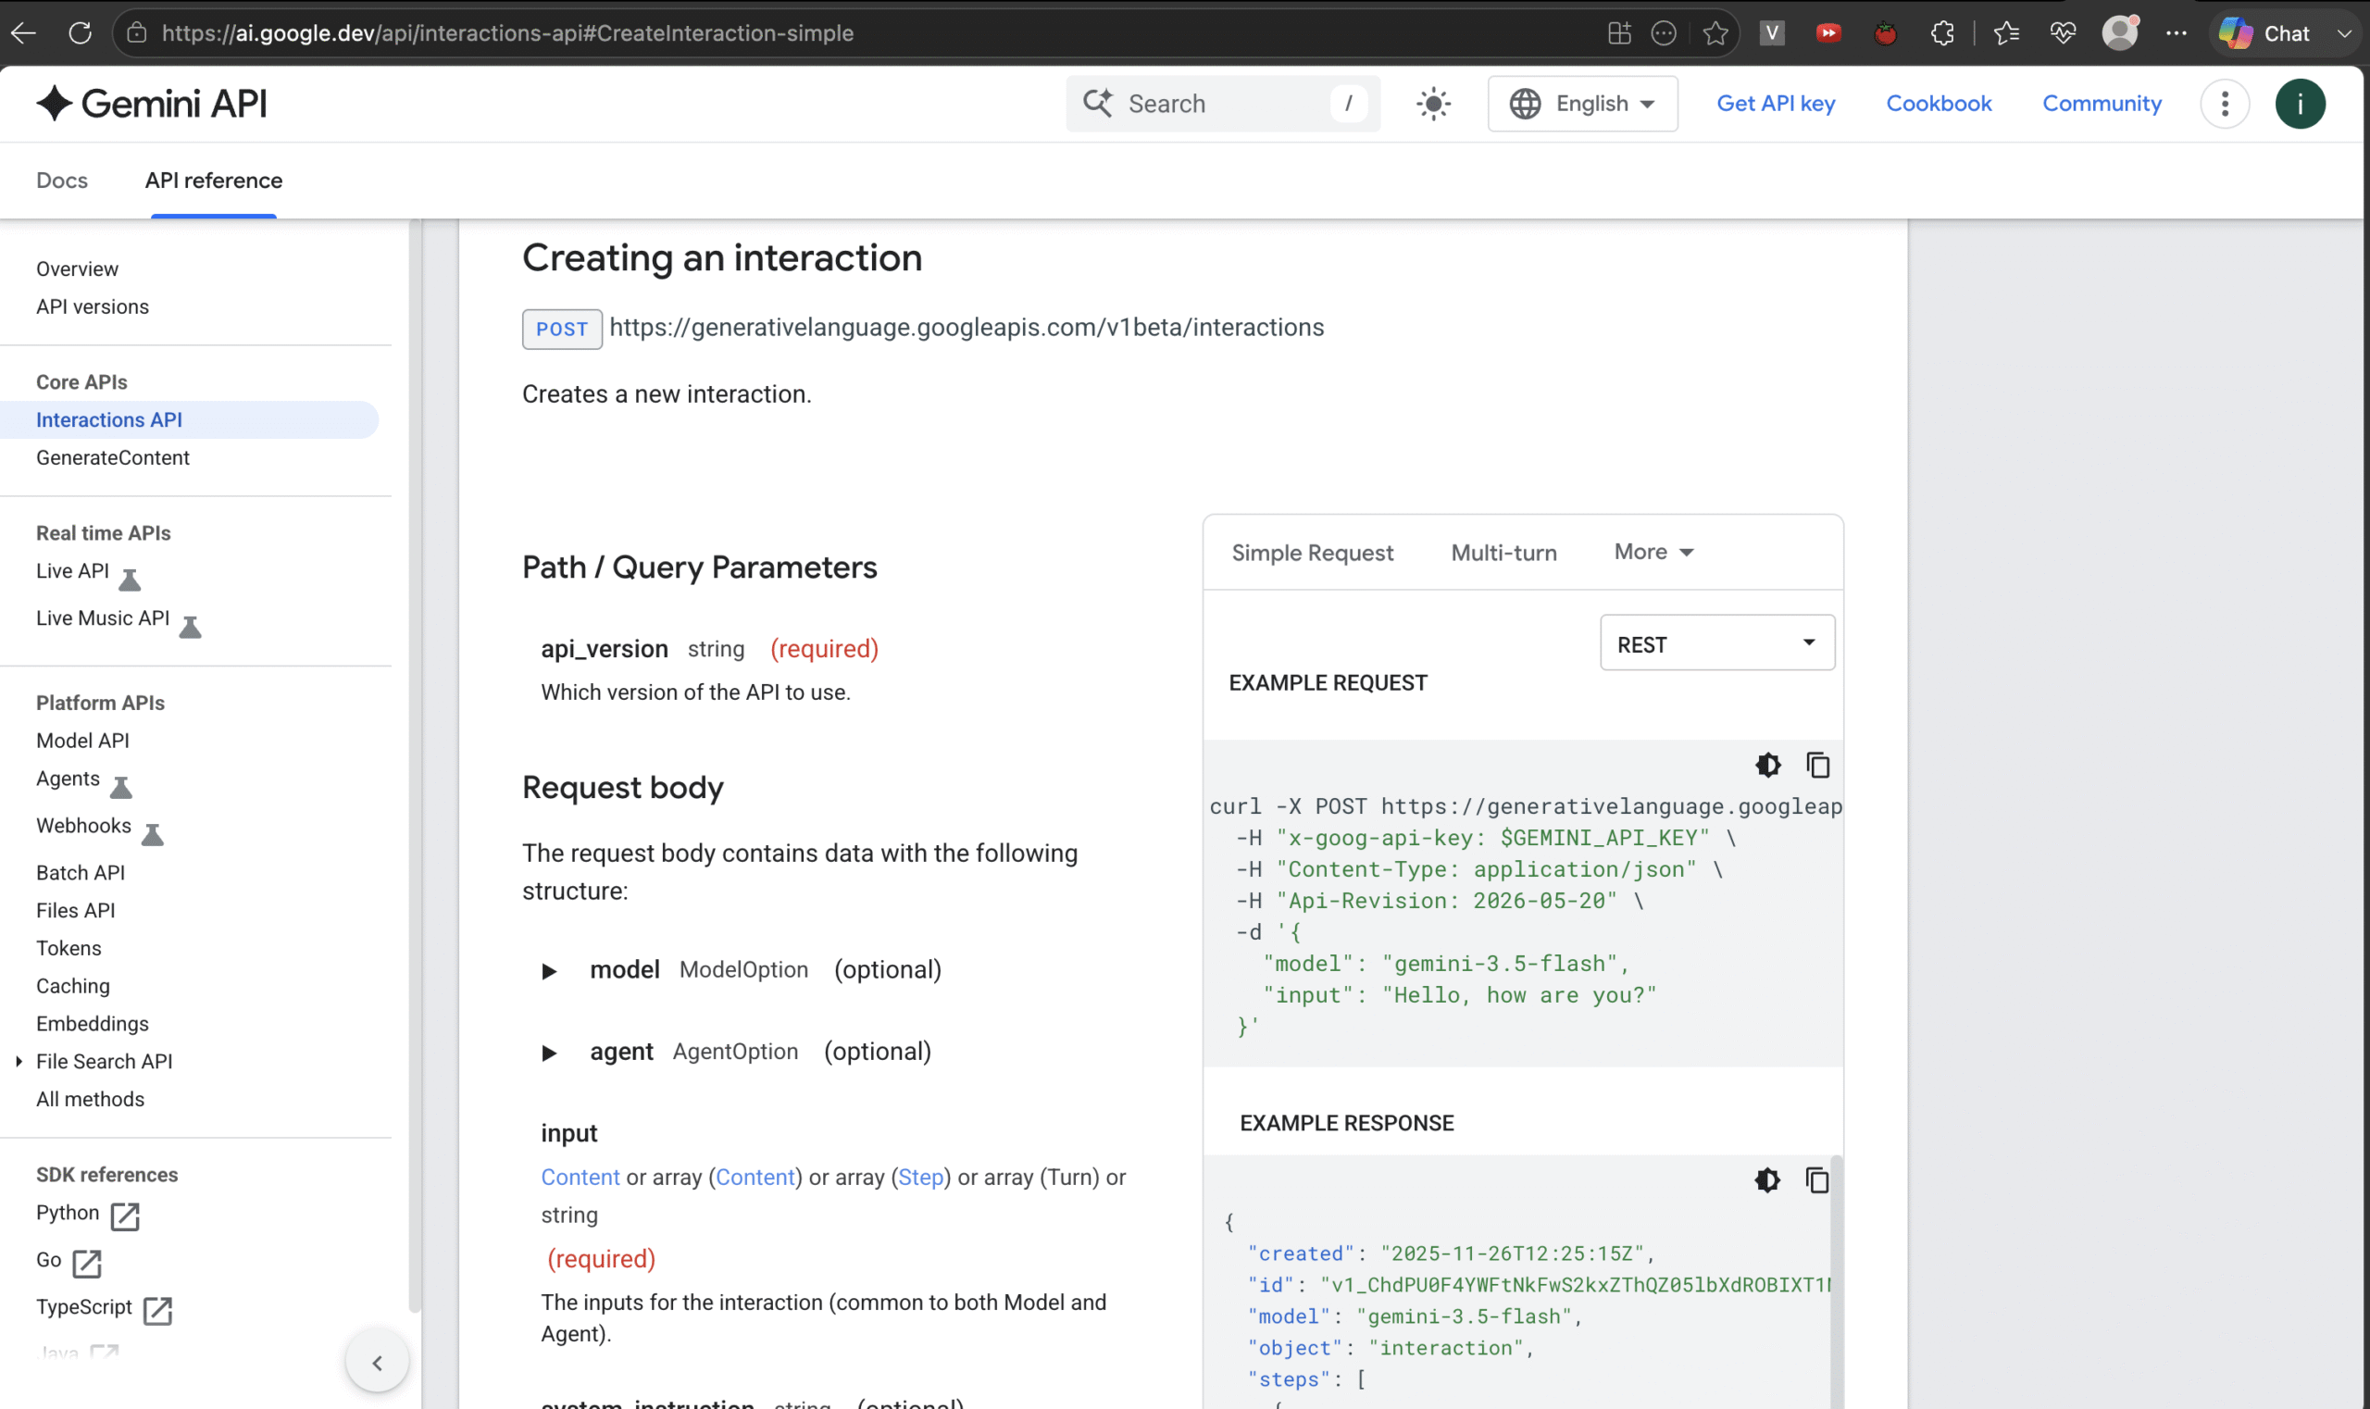Select the Multi-turn tab

(x=1504, y=553)
